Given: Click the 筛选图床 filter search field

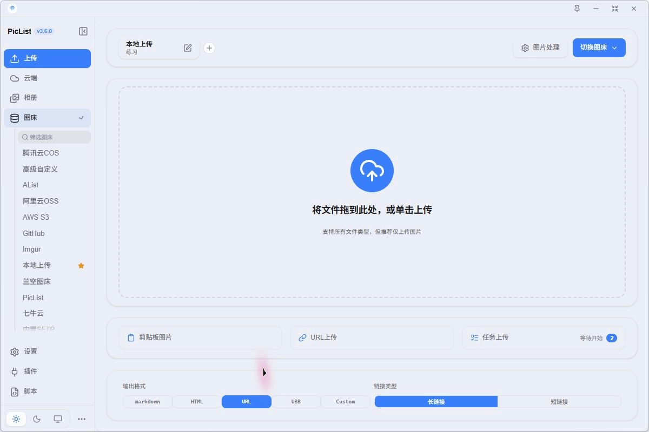Looking at the screenshot, I should pyautogui.click(x=54, y=137).
